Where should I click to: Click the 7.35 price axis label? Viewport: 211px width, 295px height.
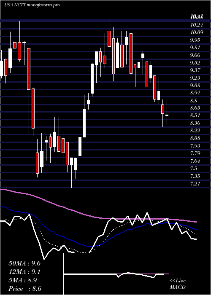click(x=195, y=176)
